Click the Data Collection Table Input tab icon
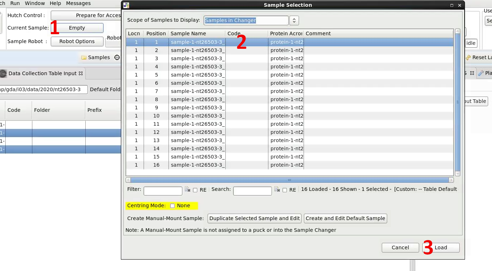 (x=4, y=74)
